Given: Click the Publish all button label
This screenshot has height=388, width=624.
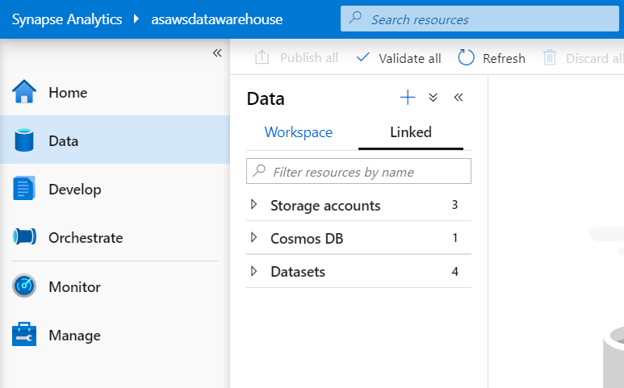Looking at the screenshot, I should click(309, 58).
